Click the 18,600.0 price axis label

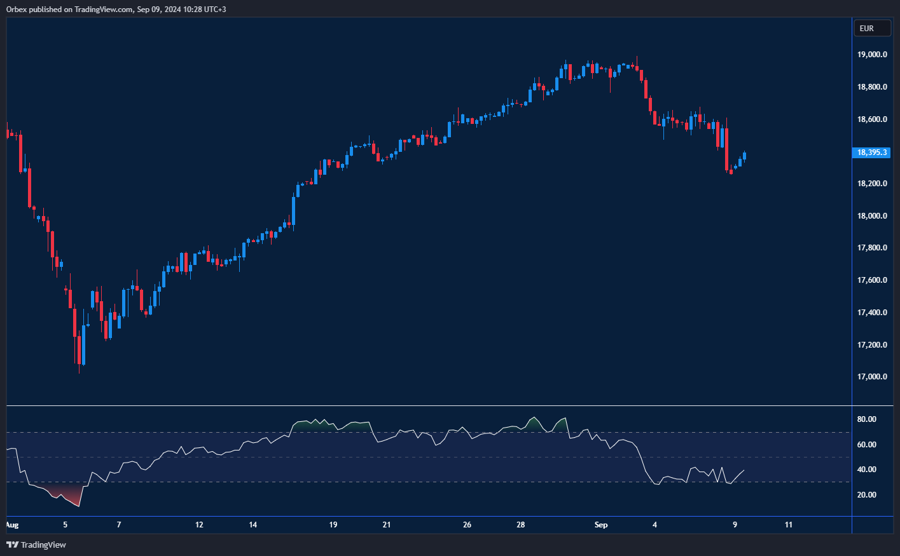click(x=872, y=119)
